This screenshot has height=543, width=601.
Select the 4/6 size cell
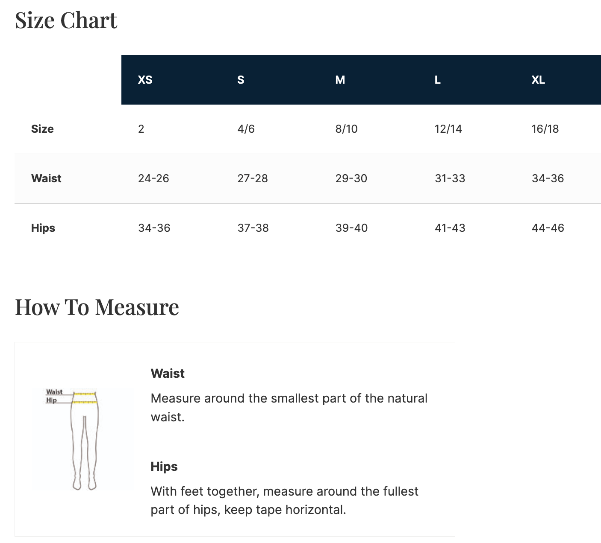(x=246, y=129)
